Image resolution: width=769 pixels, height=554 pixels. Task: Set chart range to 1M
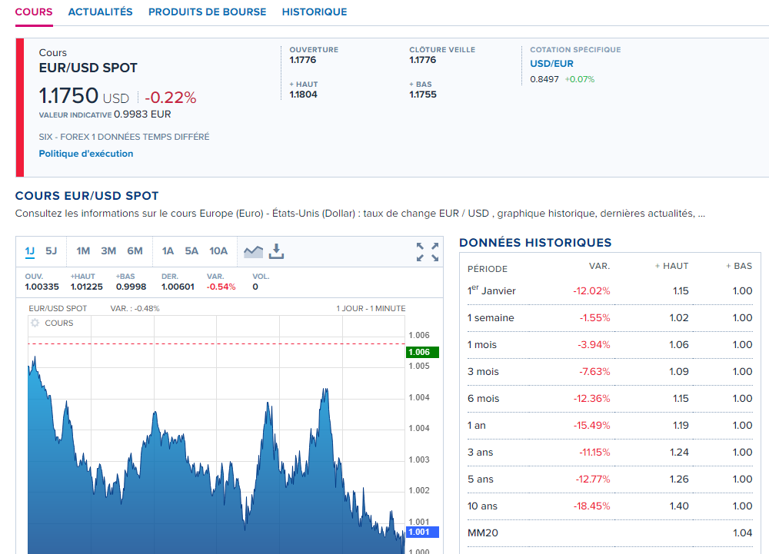(83, 251)
